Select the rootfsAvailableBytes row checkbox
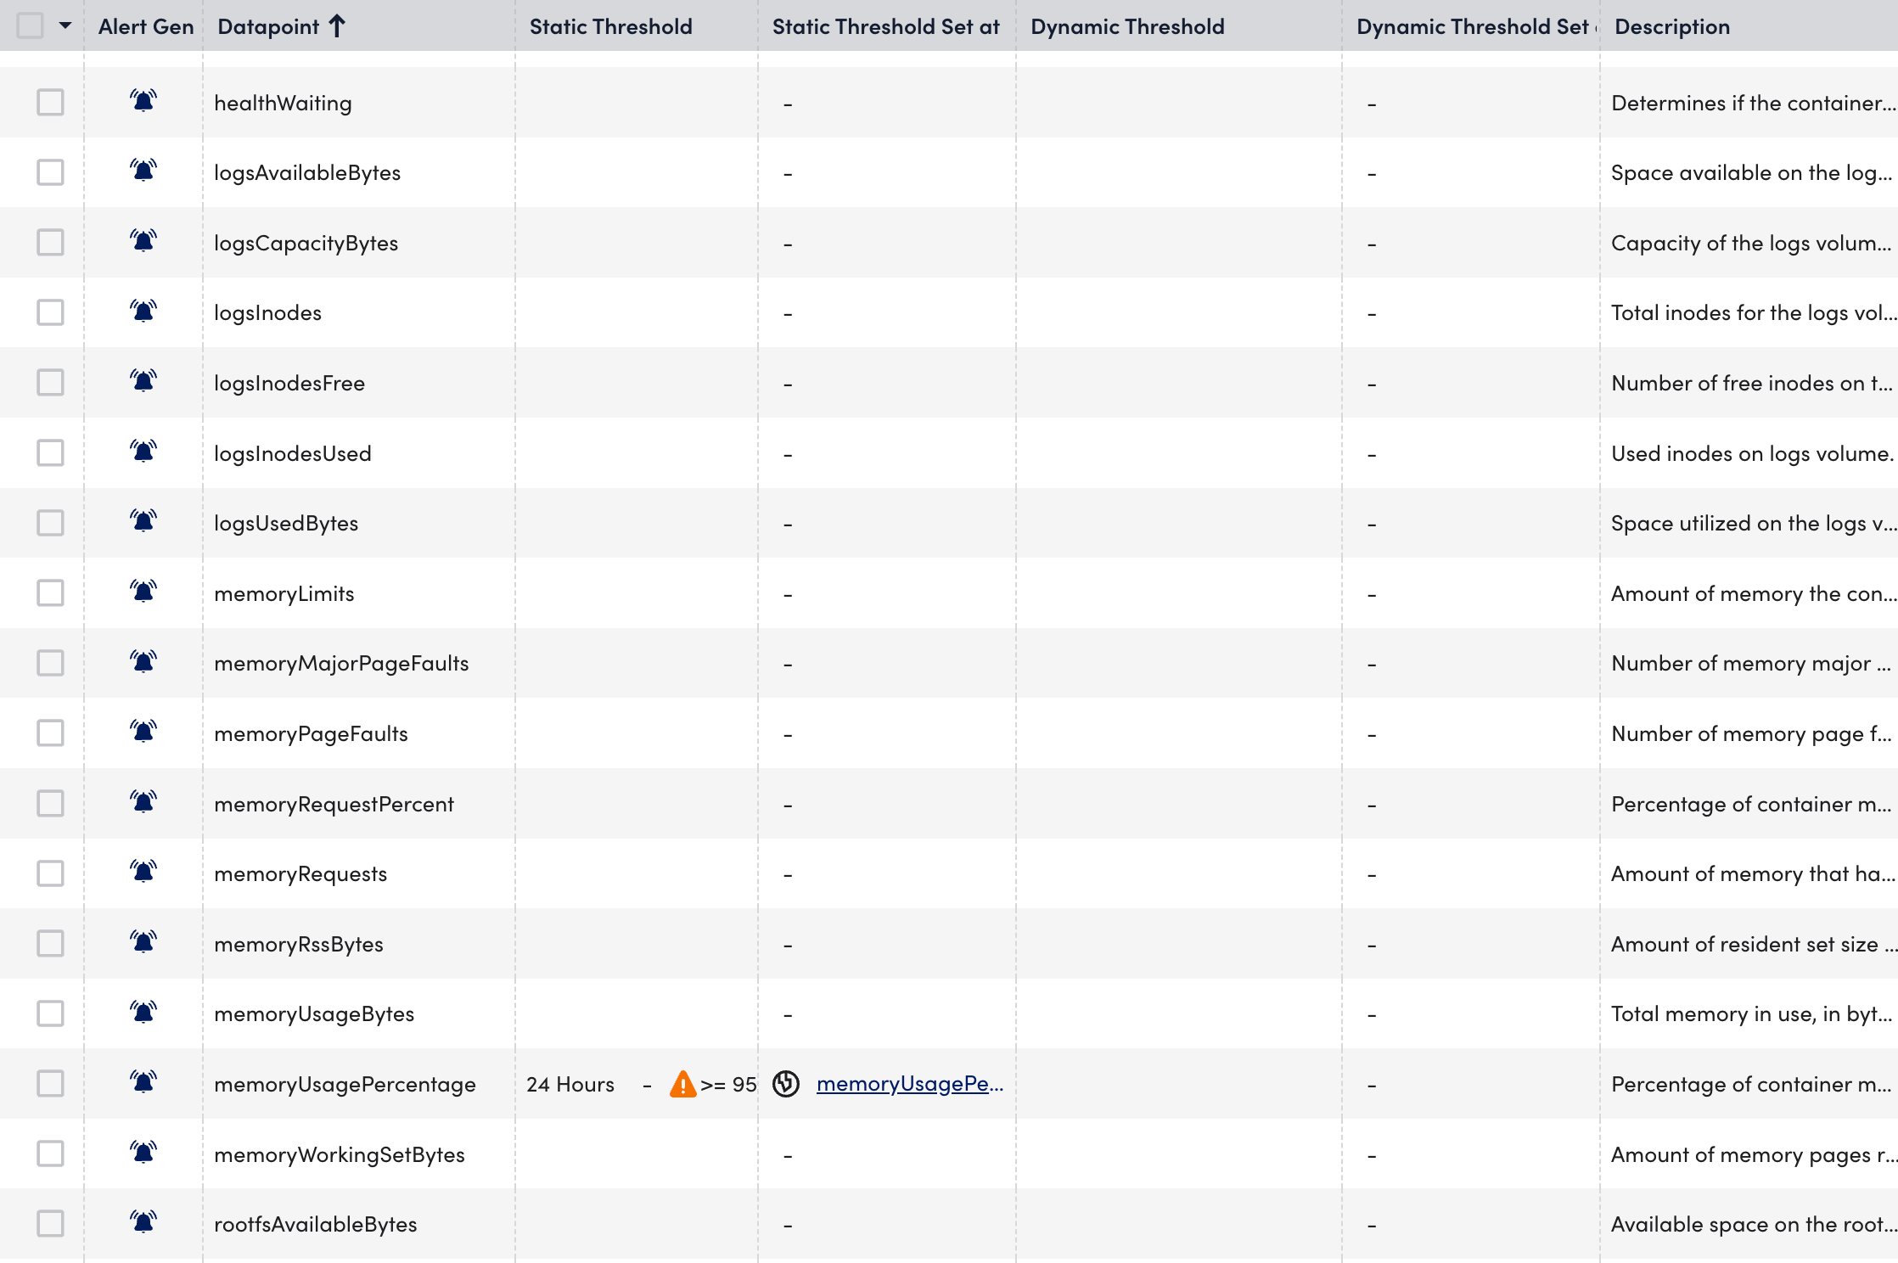 tap(50, 1224)
